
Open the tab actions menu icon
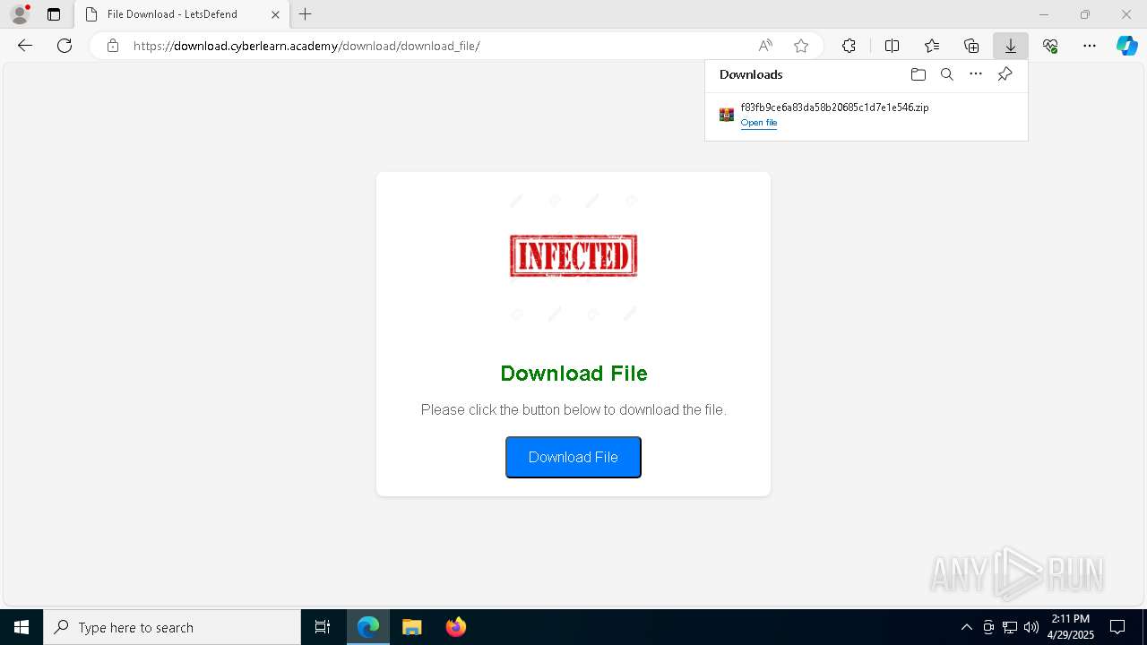tap(54, 14)
